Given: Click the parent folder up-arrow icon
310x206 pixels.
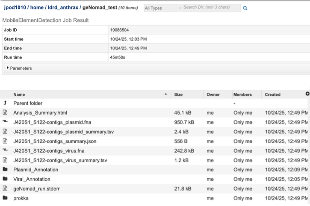Looking at the screenshot, I should coord(5,103).
